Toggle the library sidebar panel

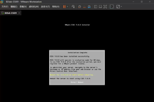95,7
